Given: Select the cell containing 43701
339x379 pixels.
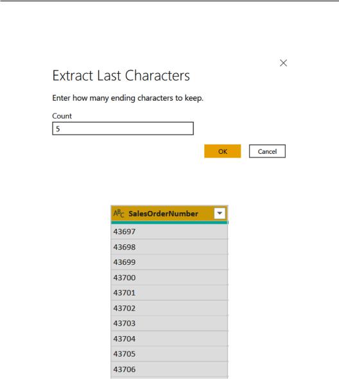Looking at the screenshot, I should tap(169, 292).
